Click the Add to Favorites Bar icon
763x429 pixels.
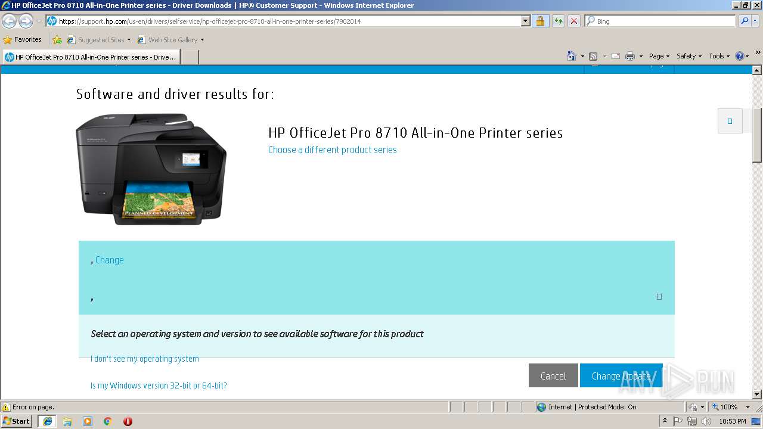[x=57, y=40]
